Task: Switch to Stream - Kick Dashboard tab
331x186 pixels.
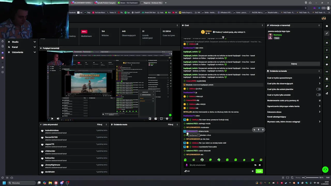Action: [128, 3]
